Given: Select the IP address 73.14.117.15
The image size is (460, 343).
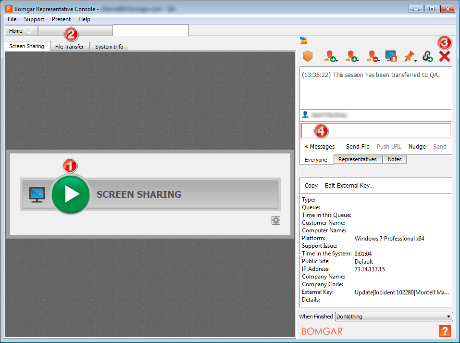Looking at the screenshot, I should click(x=370, y=269).
